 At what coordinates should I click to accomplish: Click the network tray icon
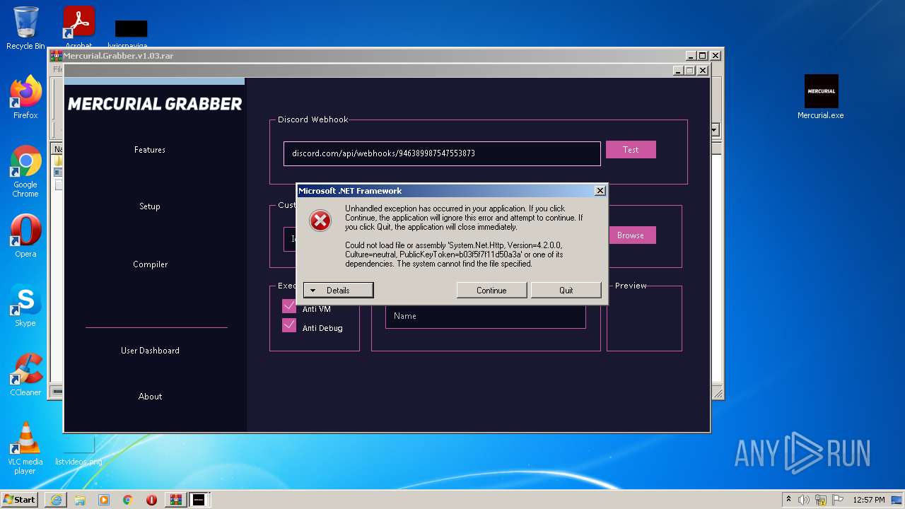[x=821, y=500]
